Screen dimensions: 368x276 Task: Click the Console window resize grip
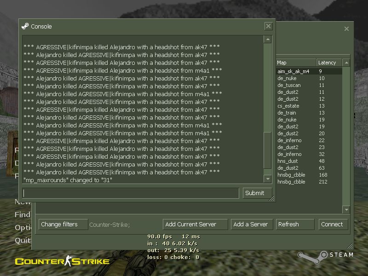click(272, 199)
